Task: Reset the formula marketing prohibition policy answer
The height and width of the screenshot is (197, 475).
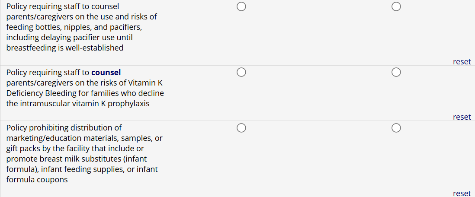Action: 462,194
